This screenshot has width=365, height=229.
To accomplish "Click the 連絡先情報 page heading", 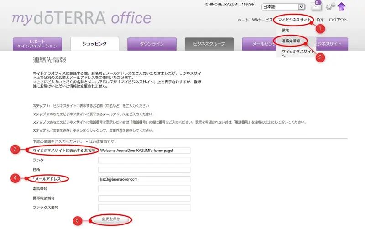I will coord(49,60).
